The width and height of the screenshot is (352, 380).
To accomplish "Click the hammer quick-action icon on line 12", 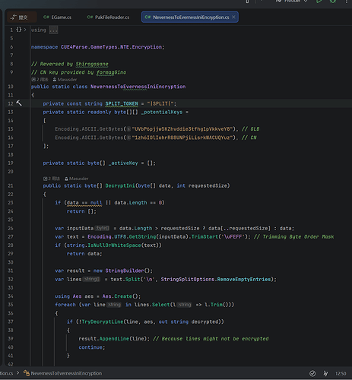I will 19,103.
